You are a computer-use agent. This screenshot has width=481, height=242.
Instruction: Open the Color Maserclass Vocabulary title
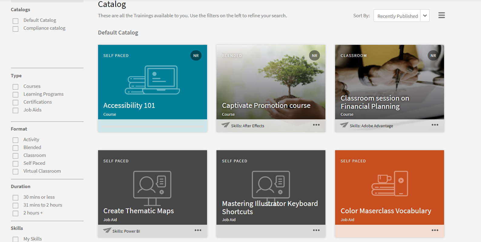pyautogui.click(x=386, y=211)
